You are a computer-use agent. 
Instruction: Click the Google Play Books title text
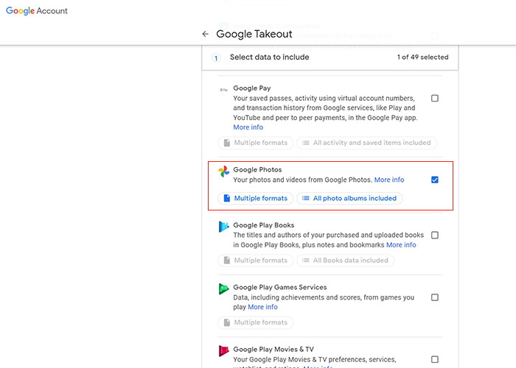click(264, 225)
